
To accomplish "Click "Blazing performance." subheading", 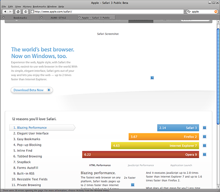I will point(98,173).
